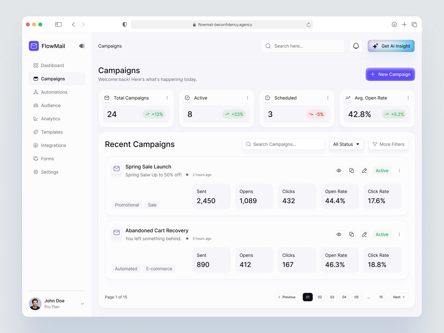This screenshot has width=444, height=333.
Task: Expand the John Doe account menu chevron
Action: click(x=82, y=304)
